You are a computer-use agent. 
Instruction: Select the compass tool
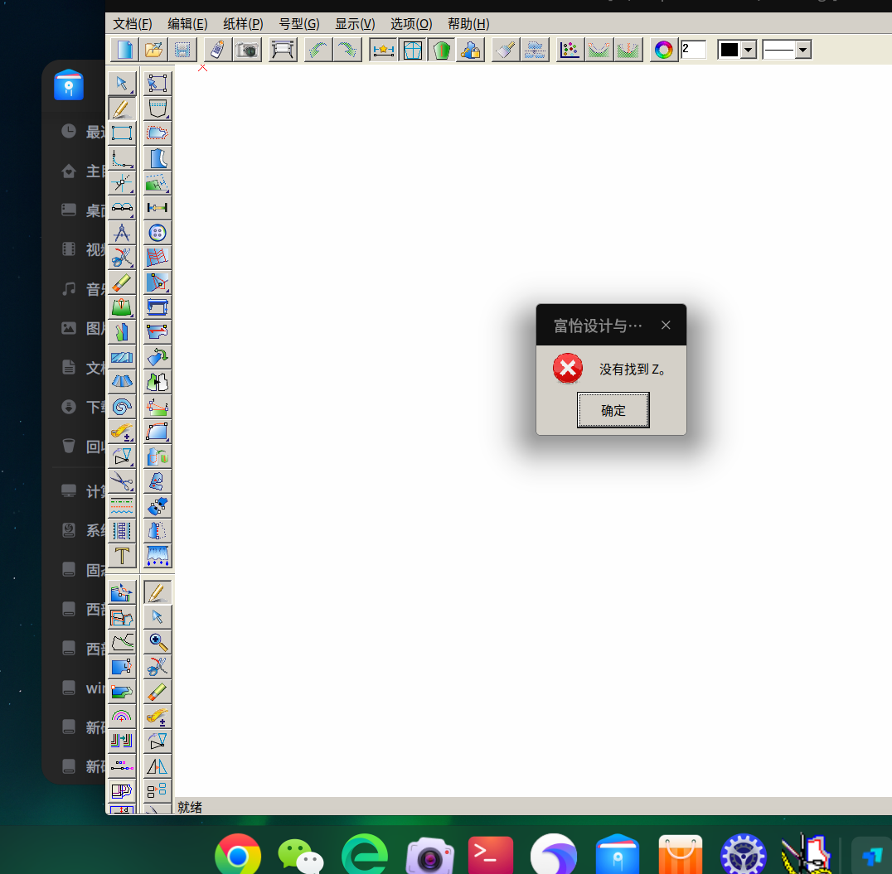122,233
